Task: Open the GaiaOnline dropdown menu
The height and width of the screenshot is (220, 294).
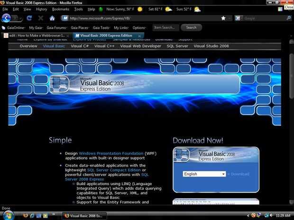Action: point(16,28)
